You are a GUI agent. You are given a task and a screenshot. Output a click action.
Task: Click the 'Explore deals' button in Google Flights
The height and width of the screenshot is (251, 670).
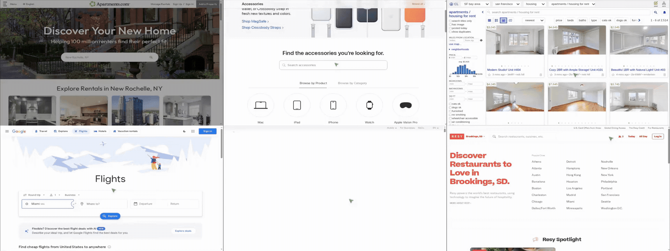183,231
